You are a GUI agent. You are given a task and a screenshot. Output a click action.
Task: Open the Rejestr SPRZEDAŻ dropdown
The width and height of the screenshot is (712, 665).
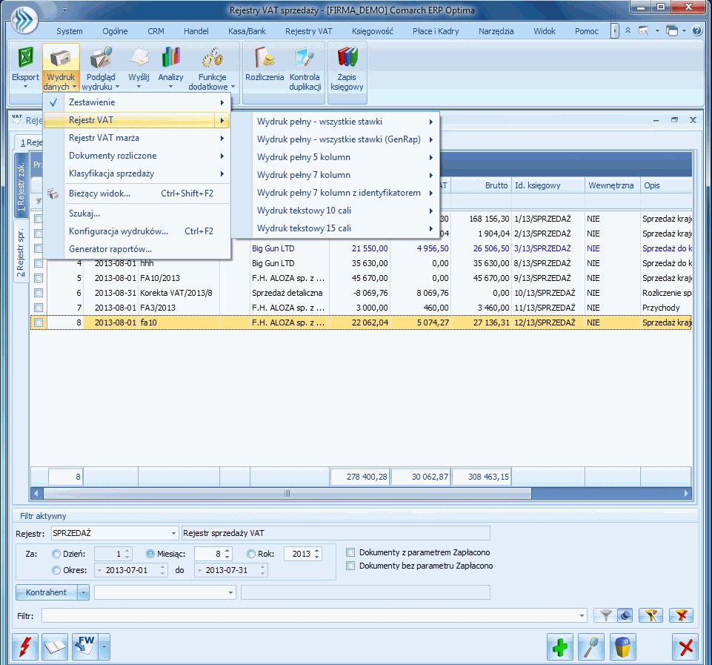click(x=173, y=533)
